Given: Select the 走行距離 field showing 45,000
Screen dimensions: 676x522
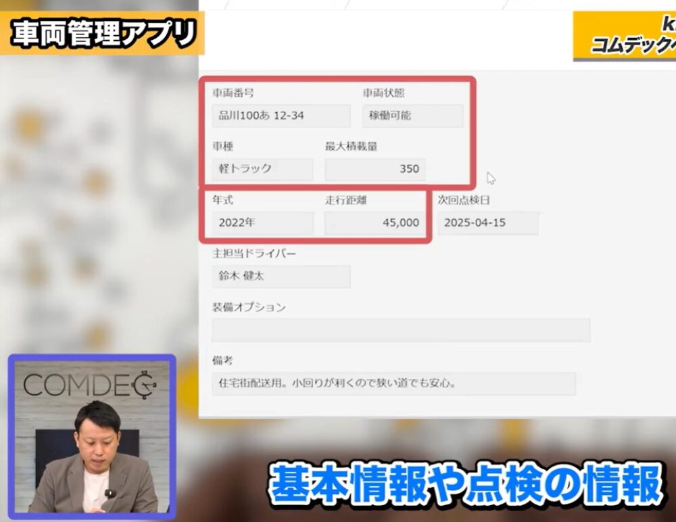Looking at the screenshot, I should point(375,222).
